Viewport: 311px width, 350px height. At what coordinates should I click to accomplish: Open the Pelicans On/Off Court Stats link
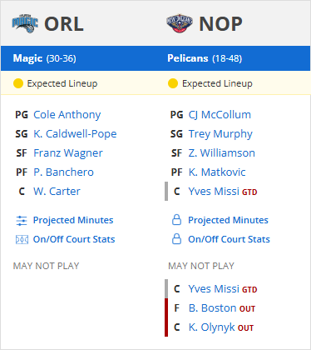pyautogui.click(x=229, y=239)
